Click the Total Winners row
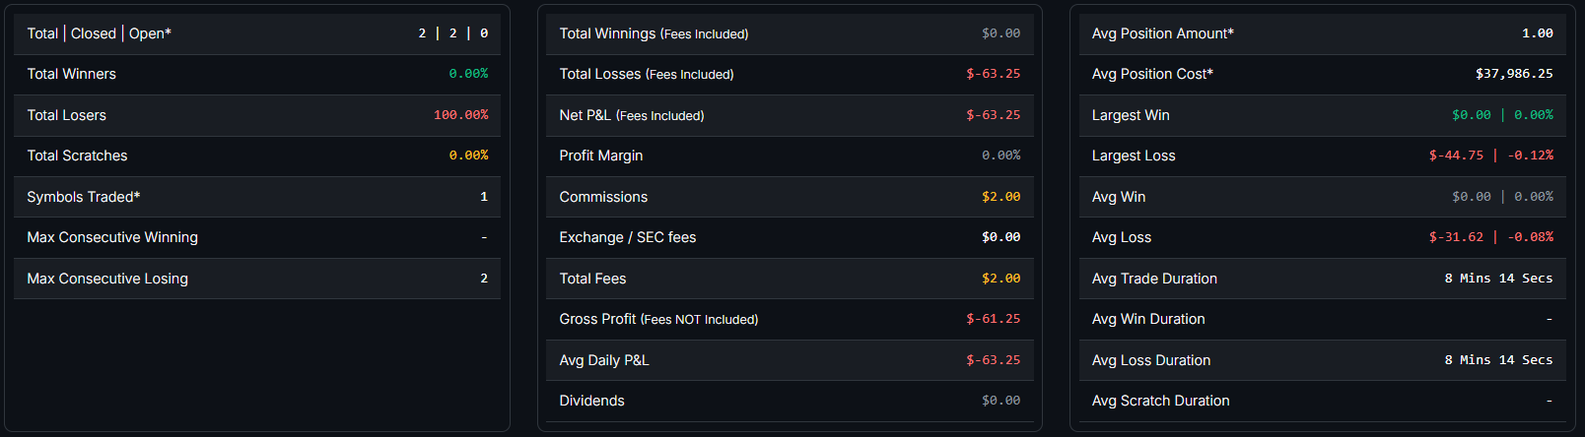1585x437 pixels. [257, 74]
